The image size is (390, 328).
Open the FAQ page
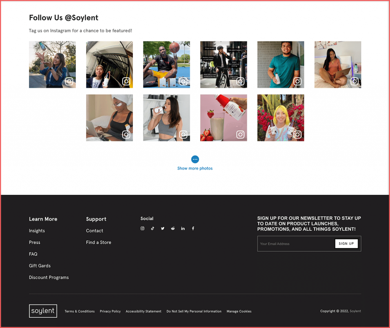pos(33,254)
